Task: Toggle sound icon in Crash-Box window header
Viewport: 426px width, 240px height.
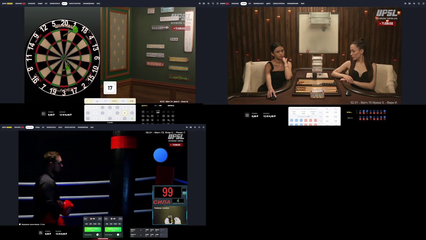Action: (x=195, y=127)
